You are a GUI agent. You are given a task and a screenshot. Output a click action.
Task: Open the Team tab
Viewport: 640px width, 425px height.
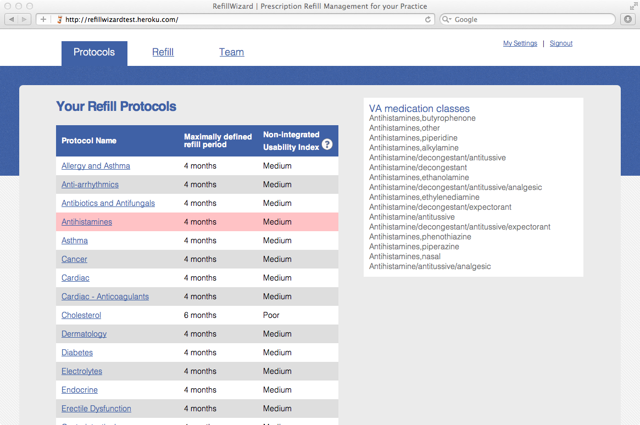(231, 52)
